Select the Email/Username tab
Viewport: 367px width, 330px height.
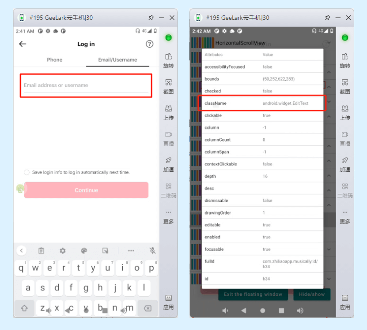(x=117, y=60)
